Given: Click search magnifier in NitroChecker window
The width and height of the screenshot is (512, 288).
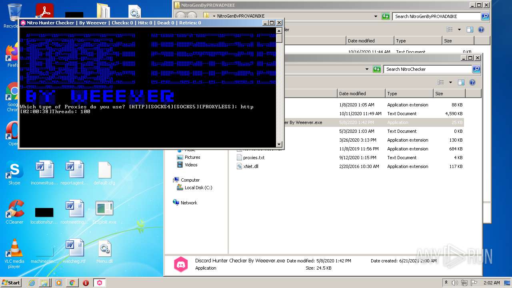Looking at the screenshot, I should tap(476, 69).
